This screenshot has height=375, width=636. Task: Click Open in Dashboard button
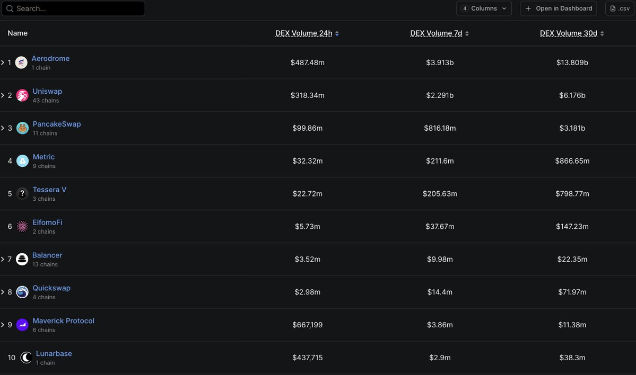[x=559, y=8]
